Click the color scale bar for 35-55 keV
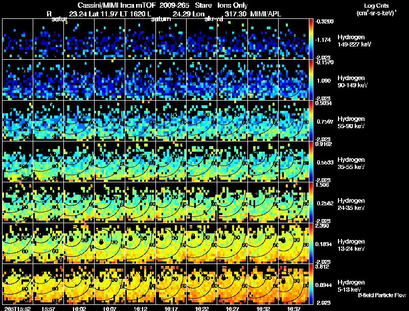 (311, 162)
